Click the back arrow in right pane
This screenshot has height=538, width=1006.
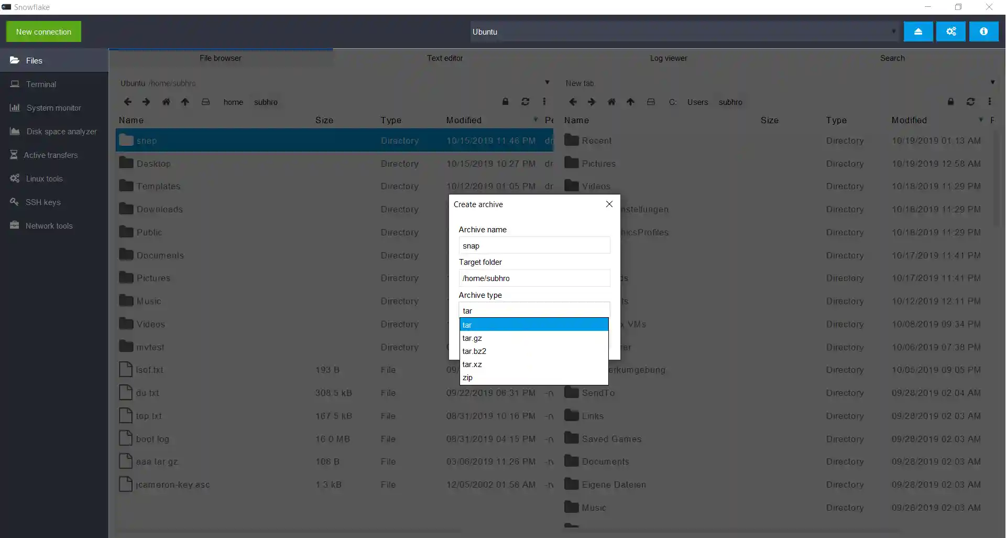(x=573, y=102)
